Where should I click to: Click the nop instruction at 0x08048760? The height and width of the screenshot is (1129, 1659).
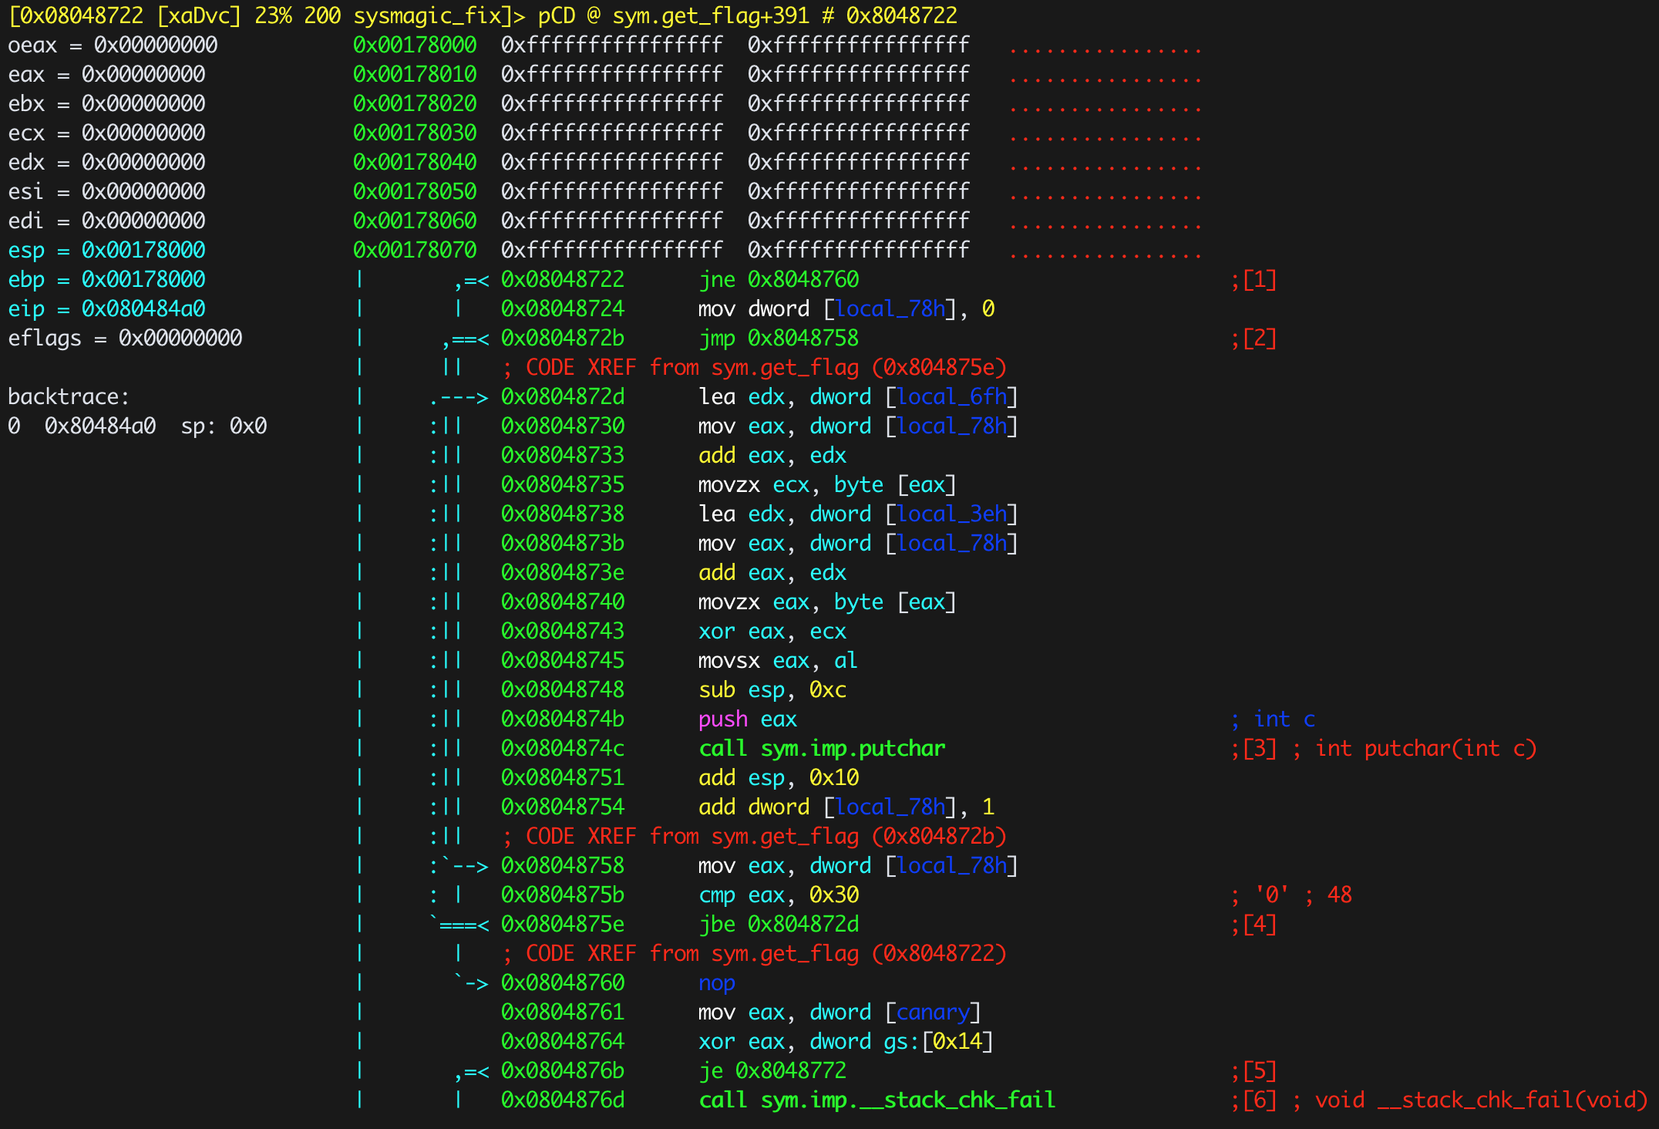(x=717, y=983)
